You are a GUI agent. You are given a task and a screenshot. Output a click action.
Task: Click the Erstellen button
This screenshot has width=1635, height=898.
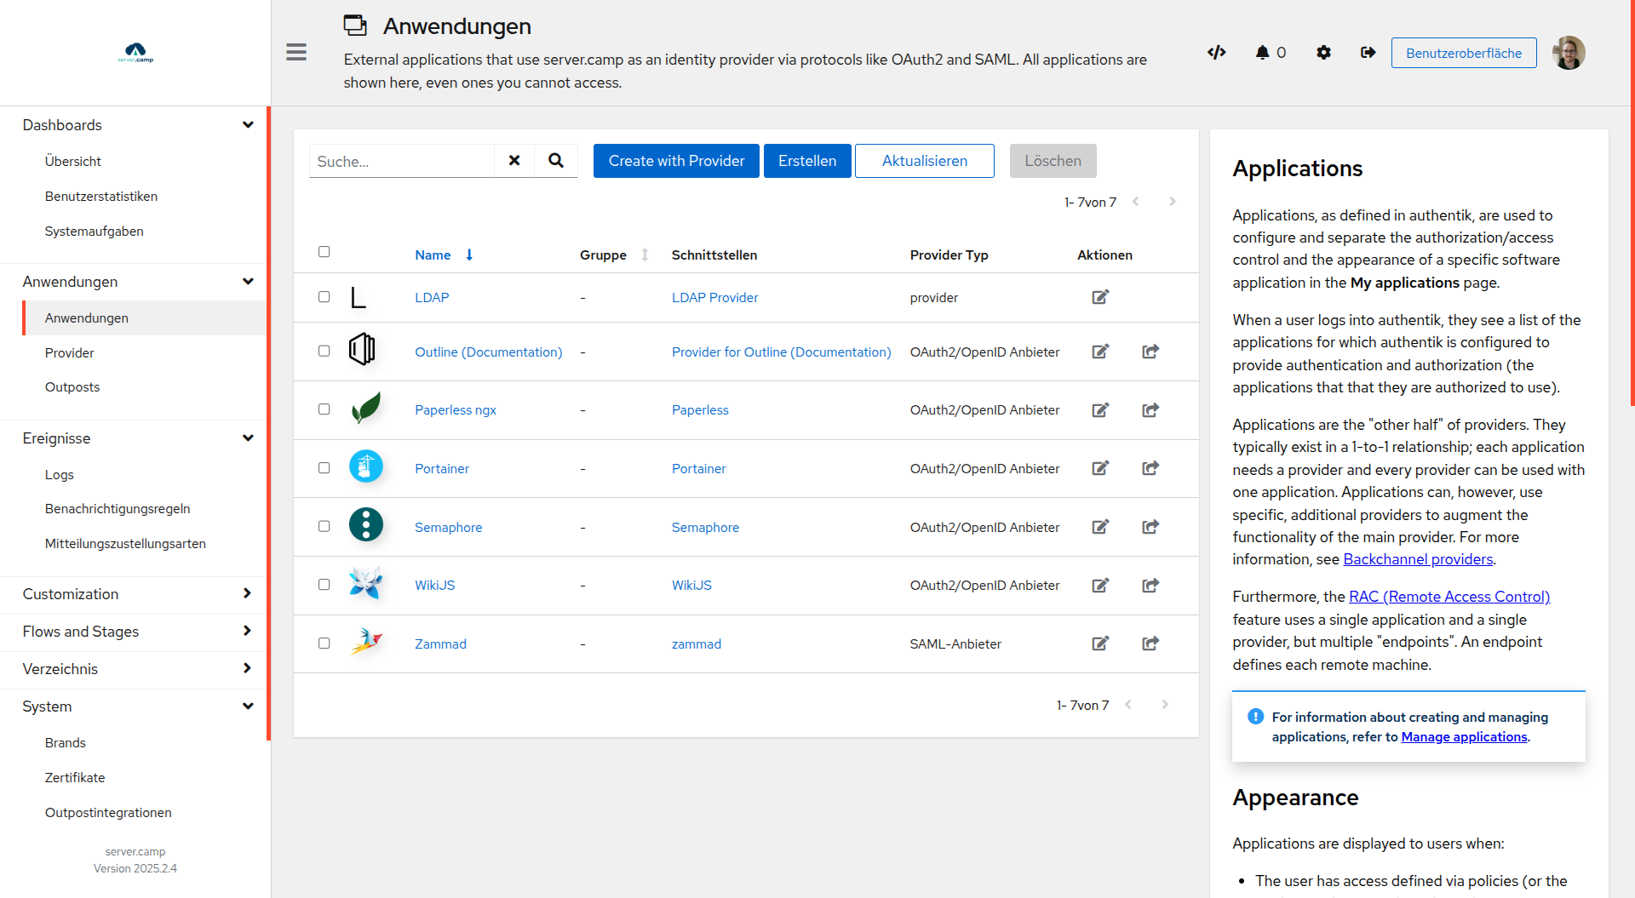(807, 161)
